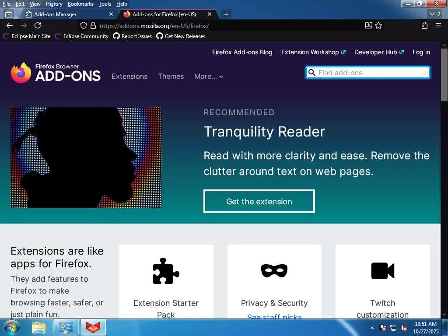Open the Control Panel taskbar icon
448x336 pixels.
(66, 327)
